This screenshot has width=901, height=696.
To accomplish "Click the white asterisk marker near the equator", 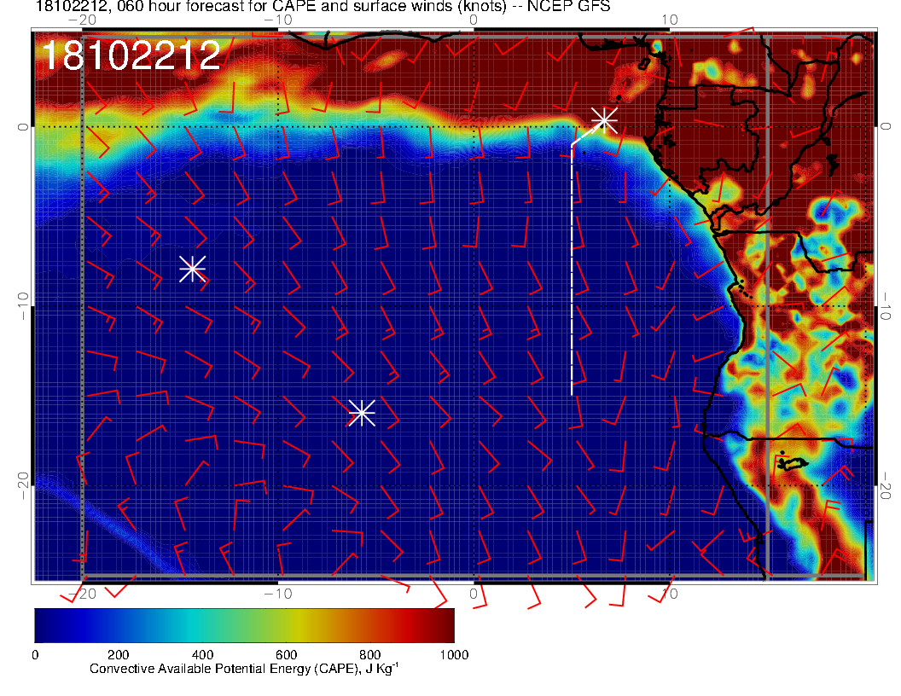I will click(x=604, y=119).
